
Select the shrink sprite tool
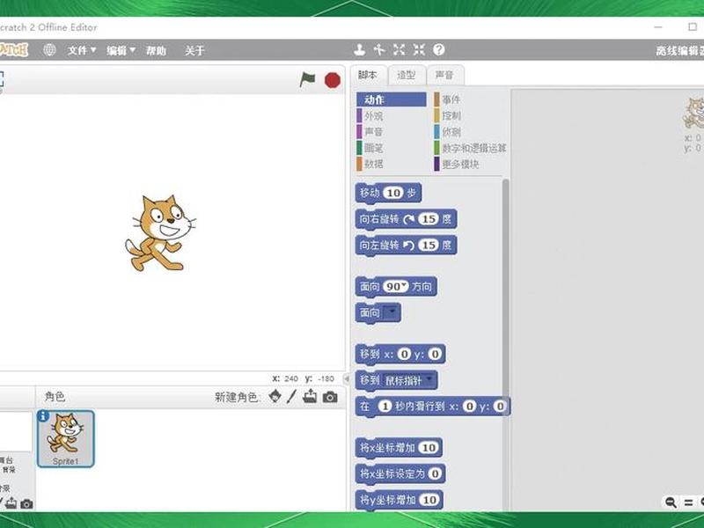pyautogui.click(x=419, y=49)
